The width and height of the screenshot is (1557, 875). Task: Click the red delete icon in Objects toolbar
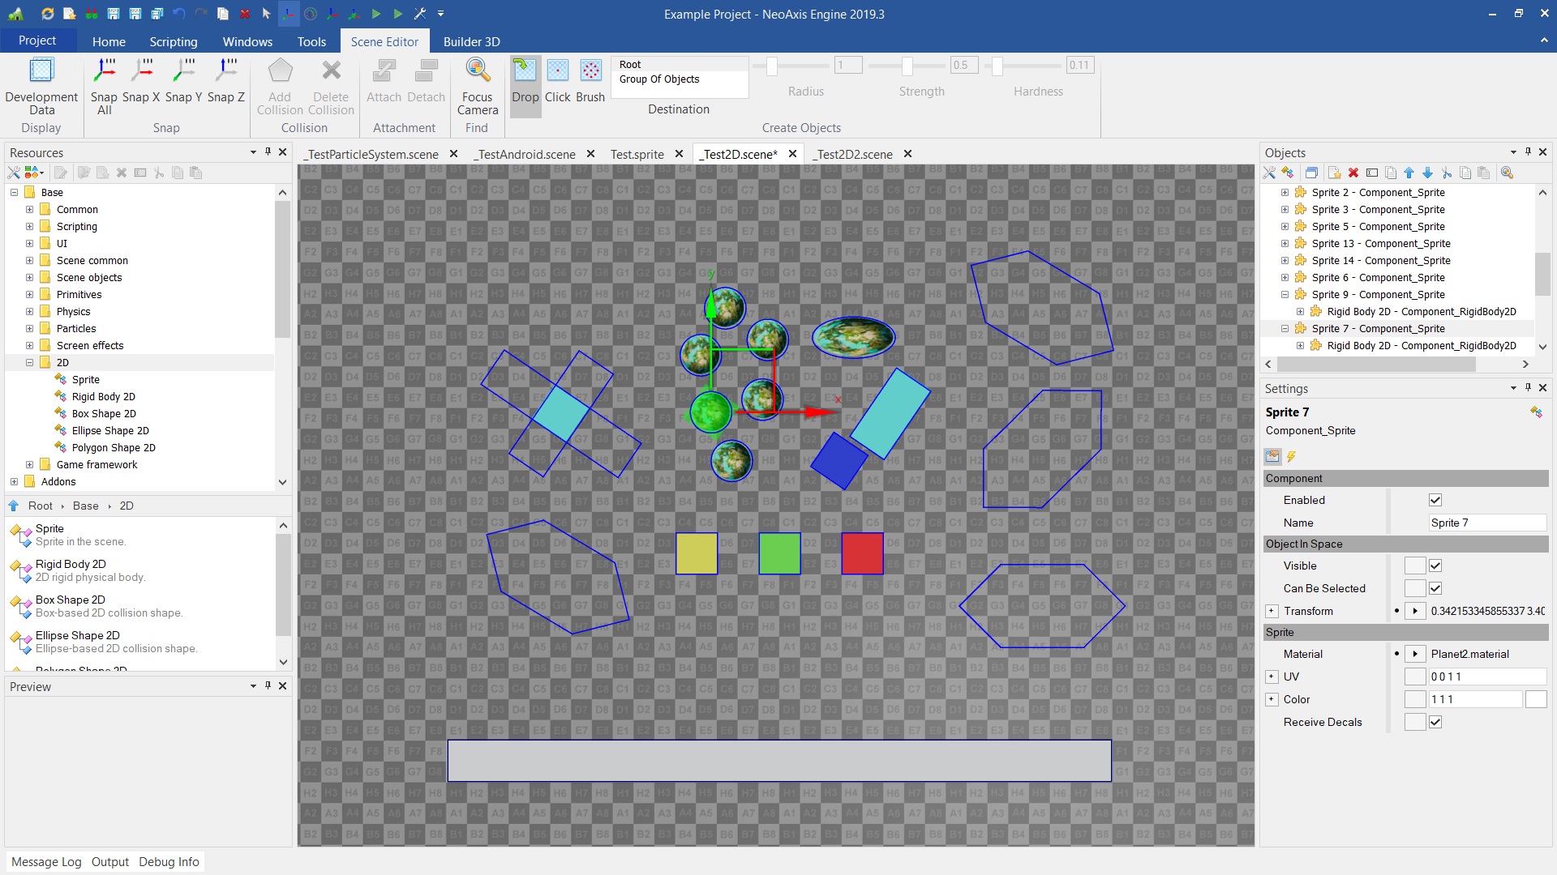1353,173
